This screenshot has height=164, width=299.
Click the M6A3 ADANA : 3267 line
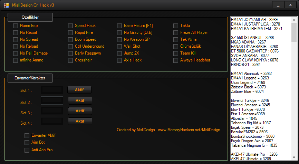point(248,42)
